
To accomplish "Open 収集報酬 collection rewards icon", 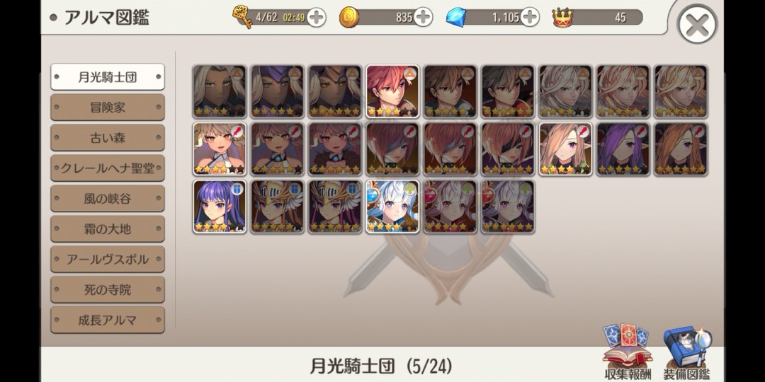I will 628,352.
